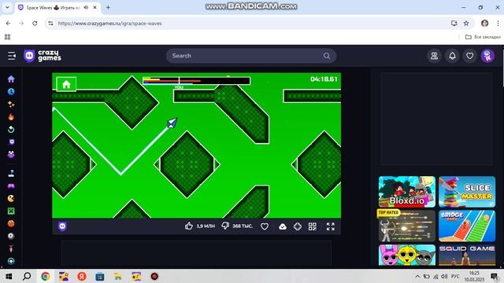The image size is (504, 283).
Task: Open Pac-Man arcade category icon
Action: [x=11, y=198]
